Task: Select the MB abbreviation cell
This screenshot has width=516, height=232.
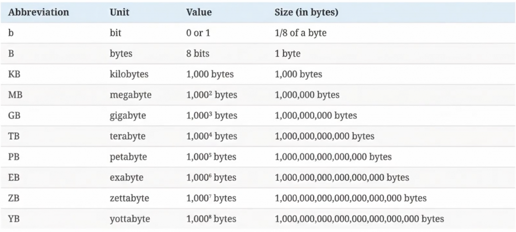Action: point(16,95)
